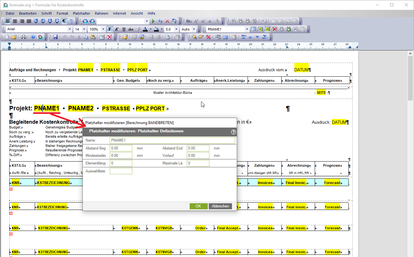
Task: Confirm the dialog with OK button
Action: click(198, 206)
